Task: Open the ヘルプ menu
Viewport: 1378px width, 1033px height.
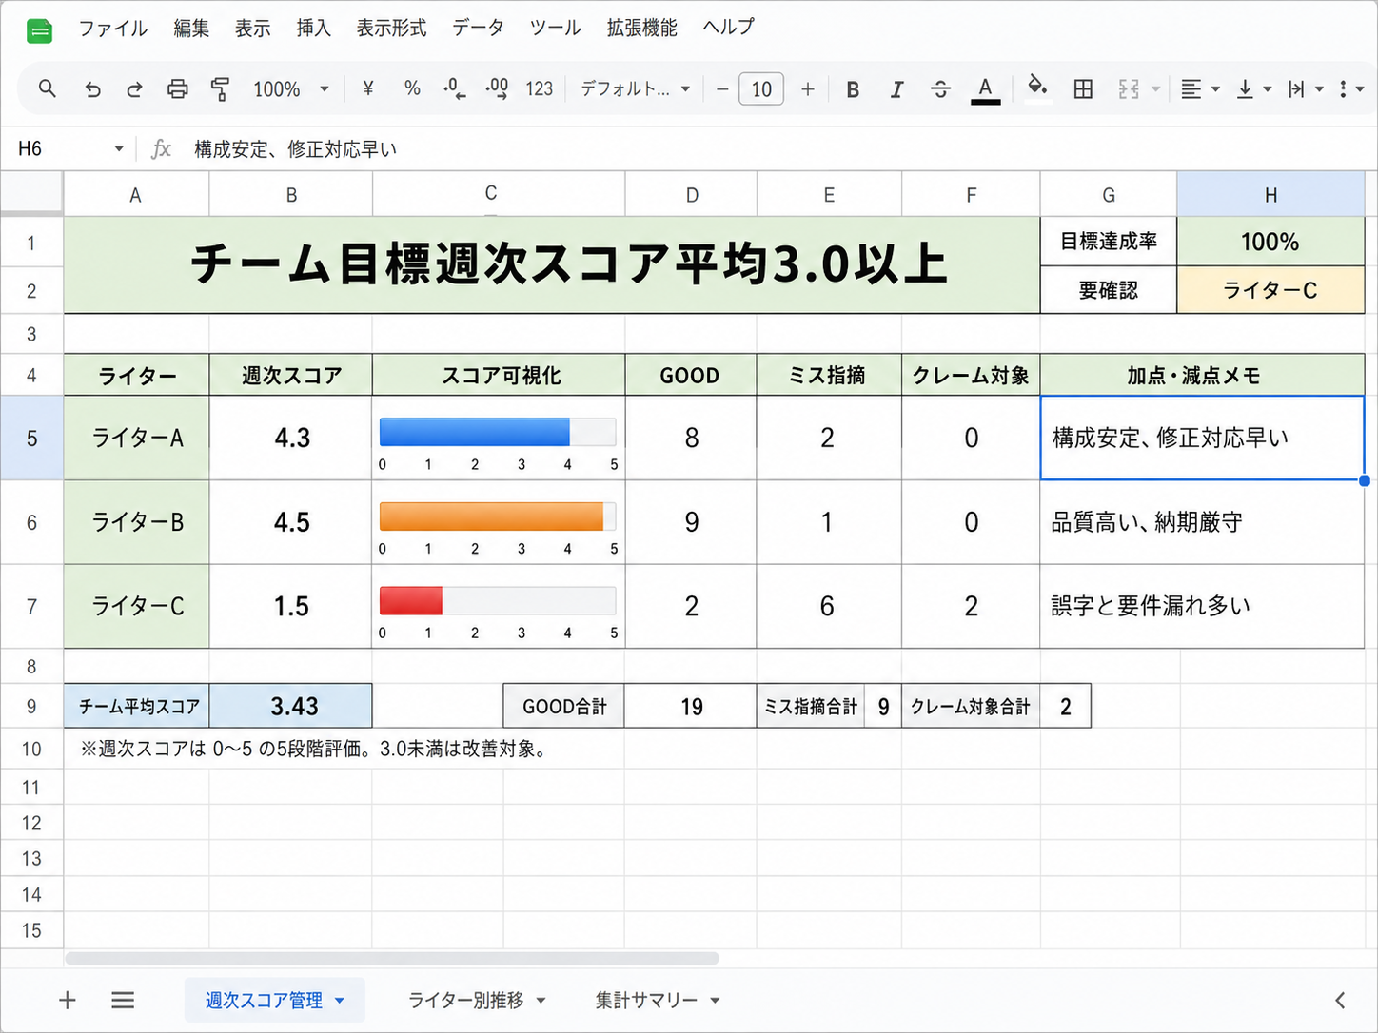Action: click(728, 28)
